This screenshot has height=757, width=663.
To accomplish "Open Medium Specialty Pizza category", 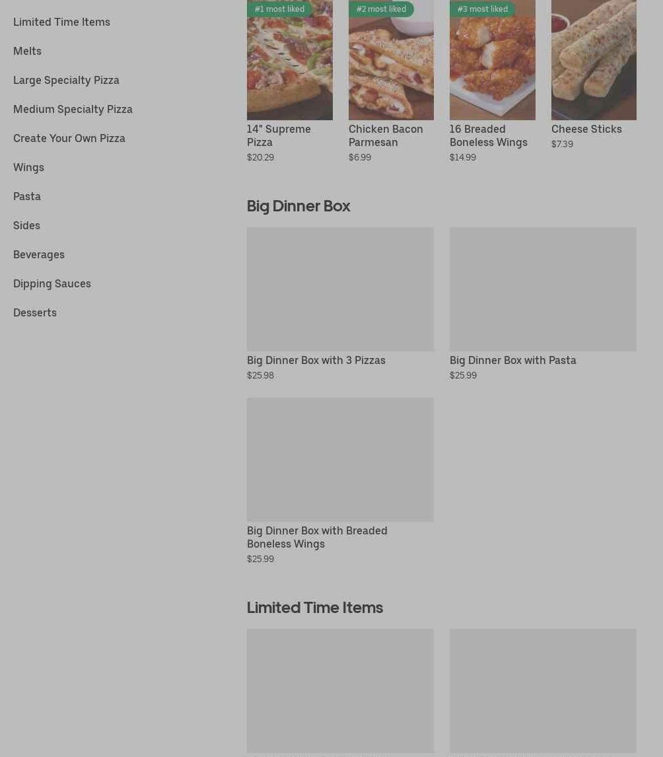I will [x=73, y=109].
